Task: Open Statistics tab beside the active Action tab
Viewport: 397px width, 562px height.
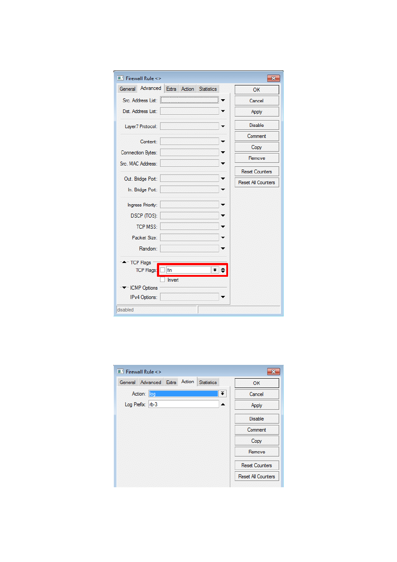Action: [208, 382]
